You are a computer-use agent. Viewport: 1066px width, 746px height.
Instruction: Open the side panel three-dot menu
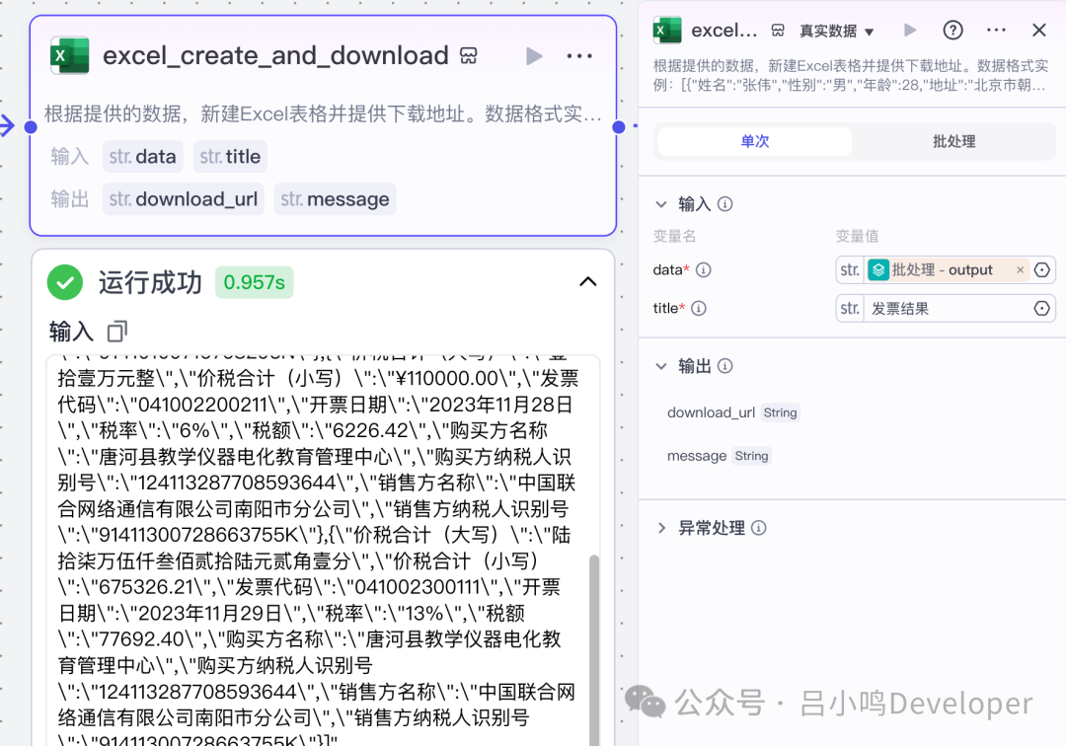coord(996,30)
